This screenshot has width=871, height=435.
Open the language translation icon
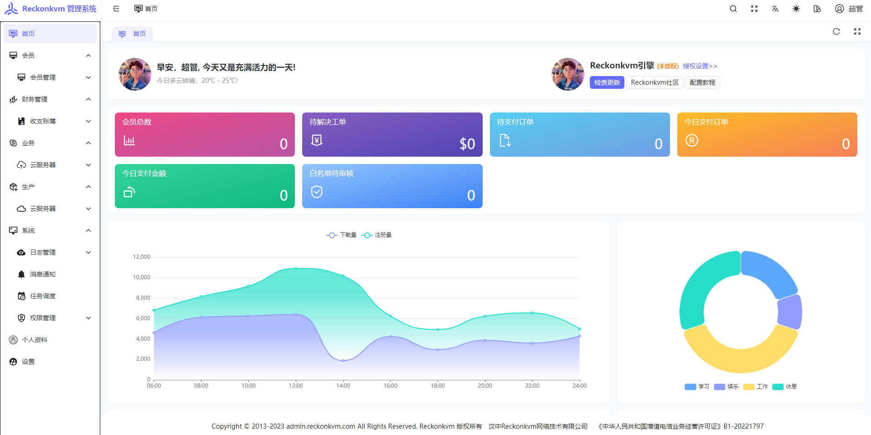coord(775,9)
